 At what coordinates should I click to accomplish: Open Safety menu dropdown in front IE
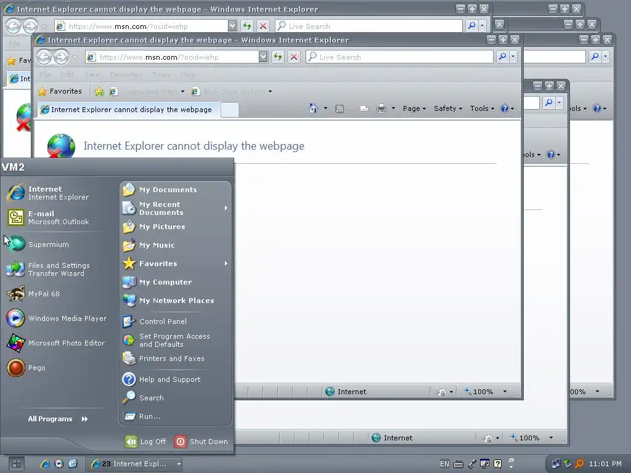click(x=448, y=108)
